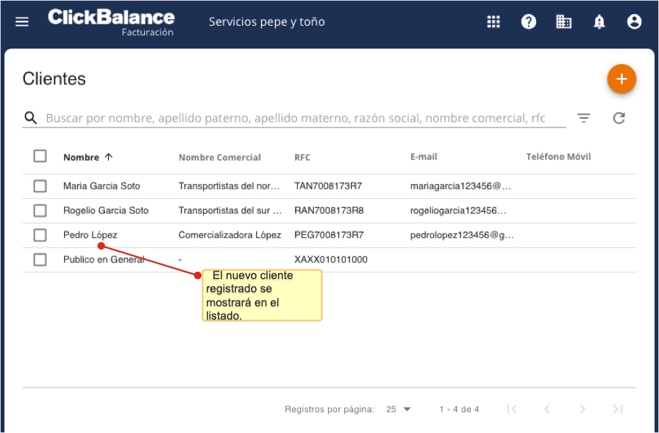The height and width of the screenshot is (433, 659).
Task: Open the notifications bell
Action: [599, 22]
